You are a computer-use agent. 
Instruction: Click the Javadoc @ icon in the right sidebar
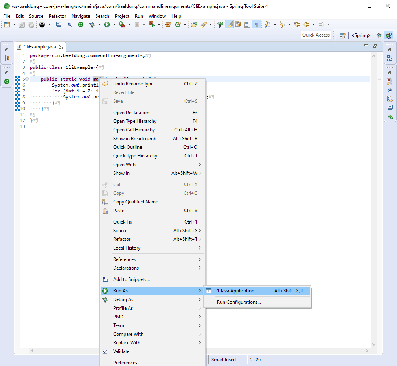pos(390,90)
